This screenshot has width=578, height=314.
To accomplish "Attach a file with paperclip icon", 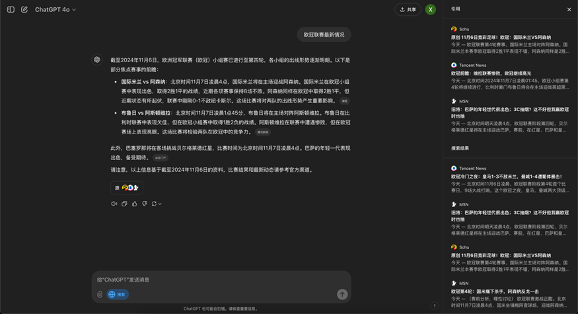I will (x=100, y=294).
